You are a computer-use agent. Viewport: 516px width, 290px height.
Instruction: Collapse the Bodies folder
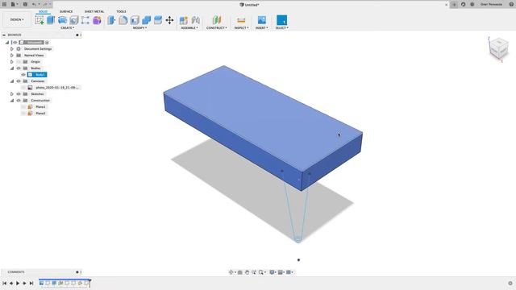(12, 68)
